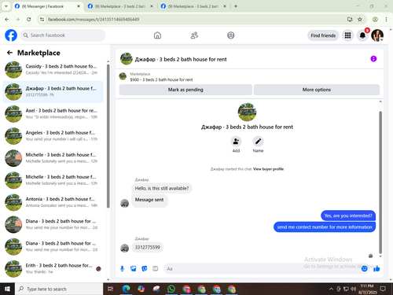Click the Search Facebook field
This screenshot has height=295, width=393.
pyautogui.click(x=63, y=35)
